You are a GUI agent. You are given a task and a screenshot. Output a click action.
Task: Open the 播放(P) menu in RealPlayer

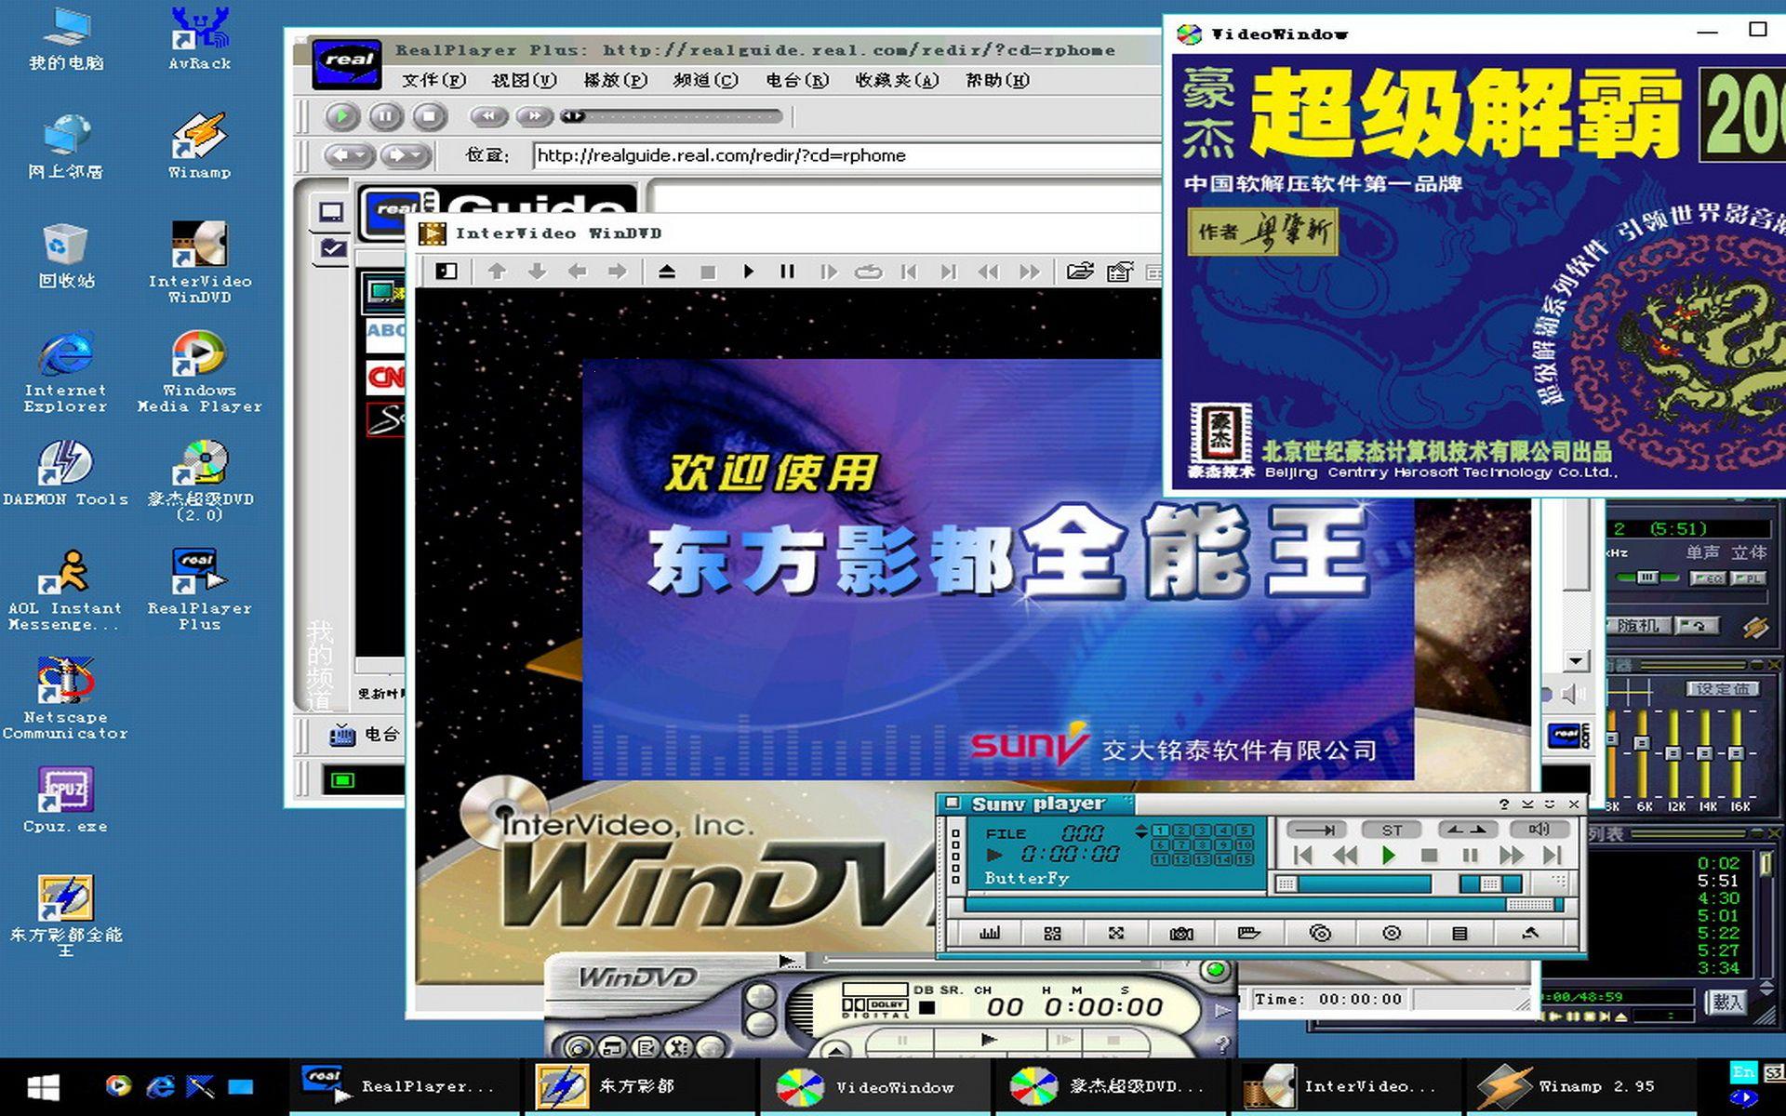(615, 80)
